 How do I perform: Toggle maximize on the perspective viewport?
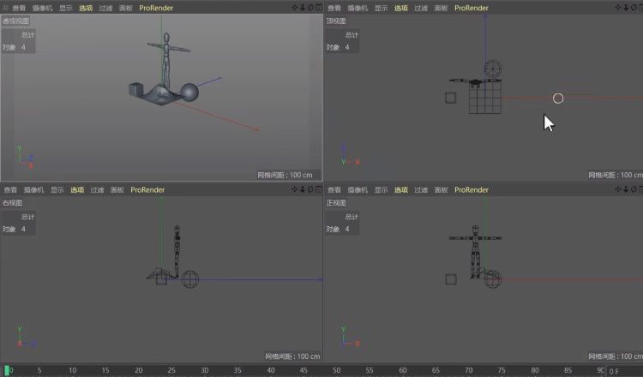[317, 8]
